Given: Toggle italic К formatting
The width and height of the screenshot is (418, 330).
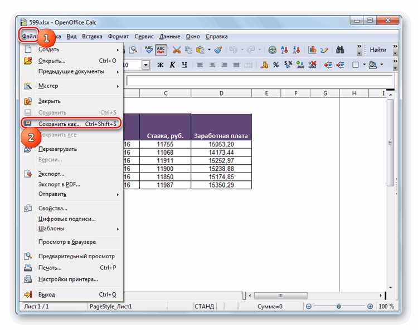Looking at the screenshot, I should (x=172, y=65).
